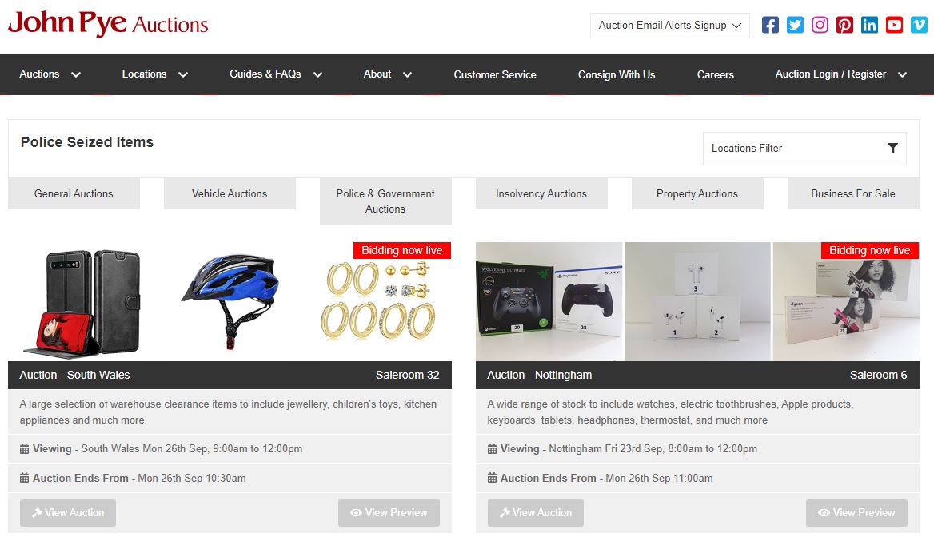Open the Auction Login / Register menu
The image size is (934, 541).
(841, 74)
